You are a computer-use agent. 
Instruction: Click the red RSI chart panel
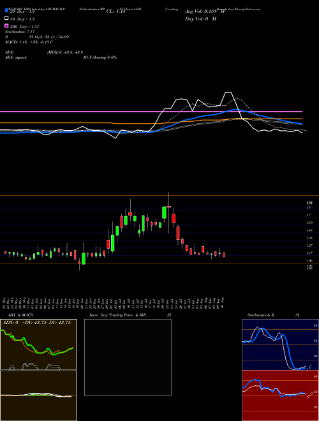(280, 395)
